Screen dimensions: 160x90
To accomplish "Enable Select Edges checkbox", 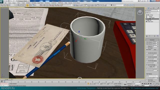I will 147,80.
